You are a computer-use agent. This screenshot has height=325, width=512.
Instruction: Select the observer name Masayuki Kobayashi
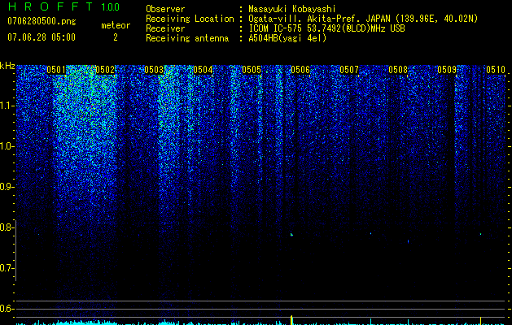(292, 9)
